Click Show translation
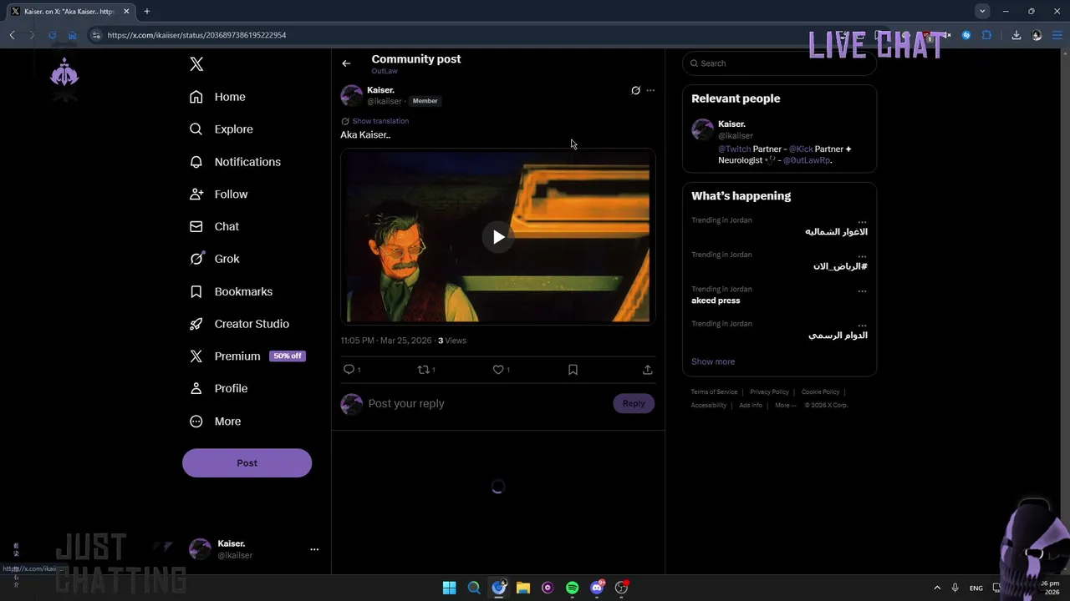Viewport: 1070px width, 601px height. click(380, 121)
